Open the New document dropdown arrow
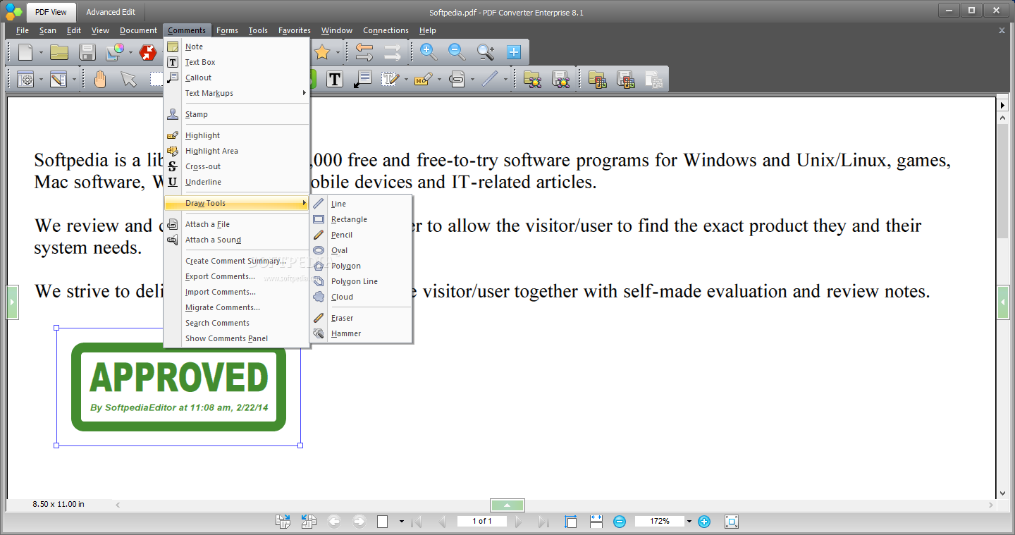 (x=41, y=53)
